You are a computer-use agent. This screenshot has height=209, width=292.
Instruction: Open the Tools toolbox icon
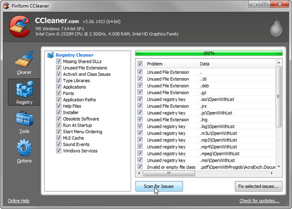click(24, 119)
